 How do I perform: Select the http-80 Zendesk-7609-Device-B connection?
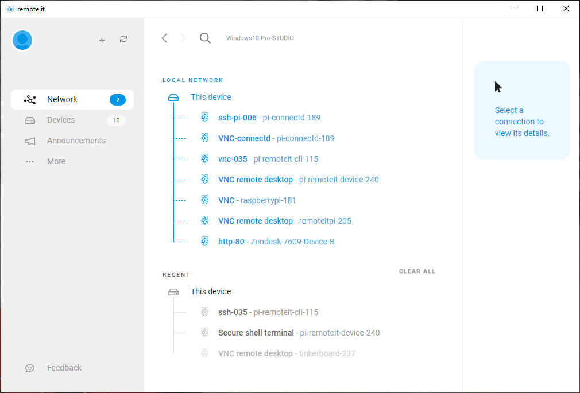276,242
